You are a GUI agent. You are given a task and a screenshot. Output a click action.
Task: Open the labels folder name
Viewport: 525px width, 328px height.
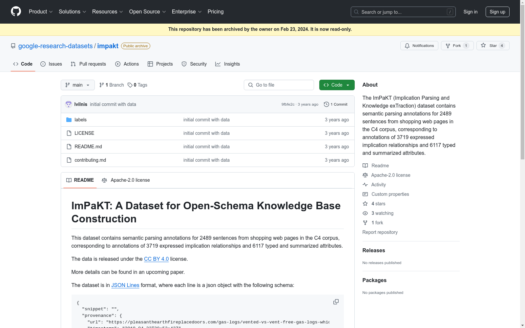pos(80,120)
